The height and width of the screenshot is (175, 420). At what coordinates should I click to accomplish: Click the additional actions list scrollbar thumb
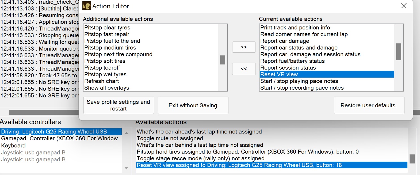[x=223, y=60]
